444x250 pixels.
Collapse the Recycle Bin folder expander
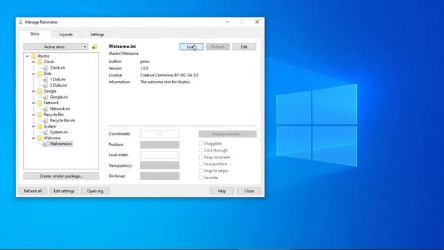33,115
